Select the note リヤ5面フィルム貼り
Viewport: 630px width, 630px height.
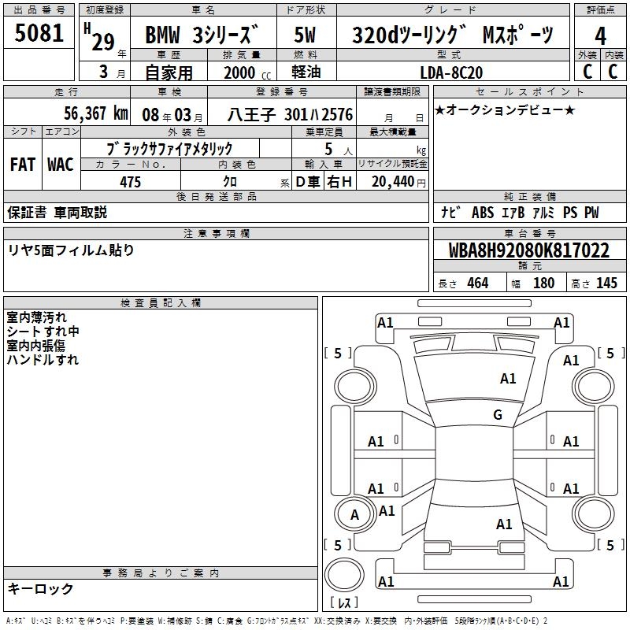click(x=71, y=250)
